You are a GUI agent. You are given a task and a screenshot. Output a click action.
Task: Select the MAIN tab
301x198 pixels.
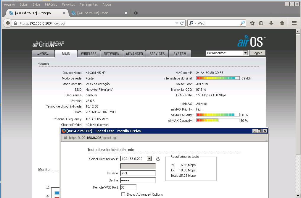[66, 54]
